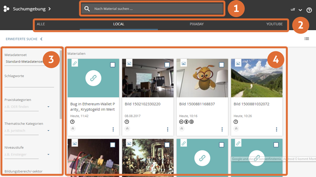Click ERWEITERTE SUCHE link

click(x=22, y=39)
